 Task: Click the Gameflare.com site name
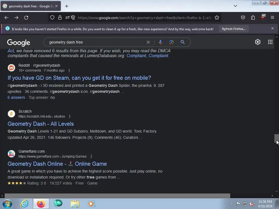pos(32,151)
